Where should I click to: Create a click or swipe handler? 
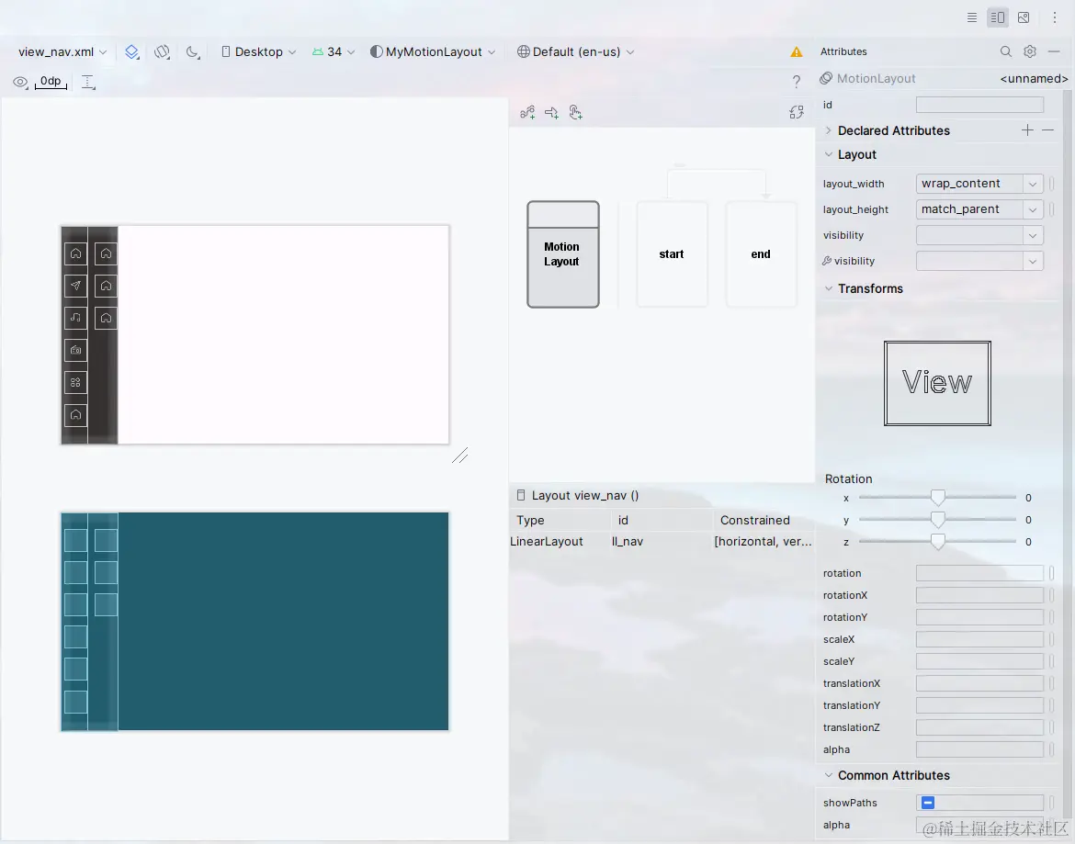pyautogui.click(x=576, y=112)
